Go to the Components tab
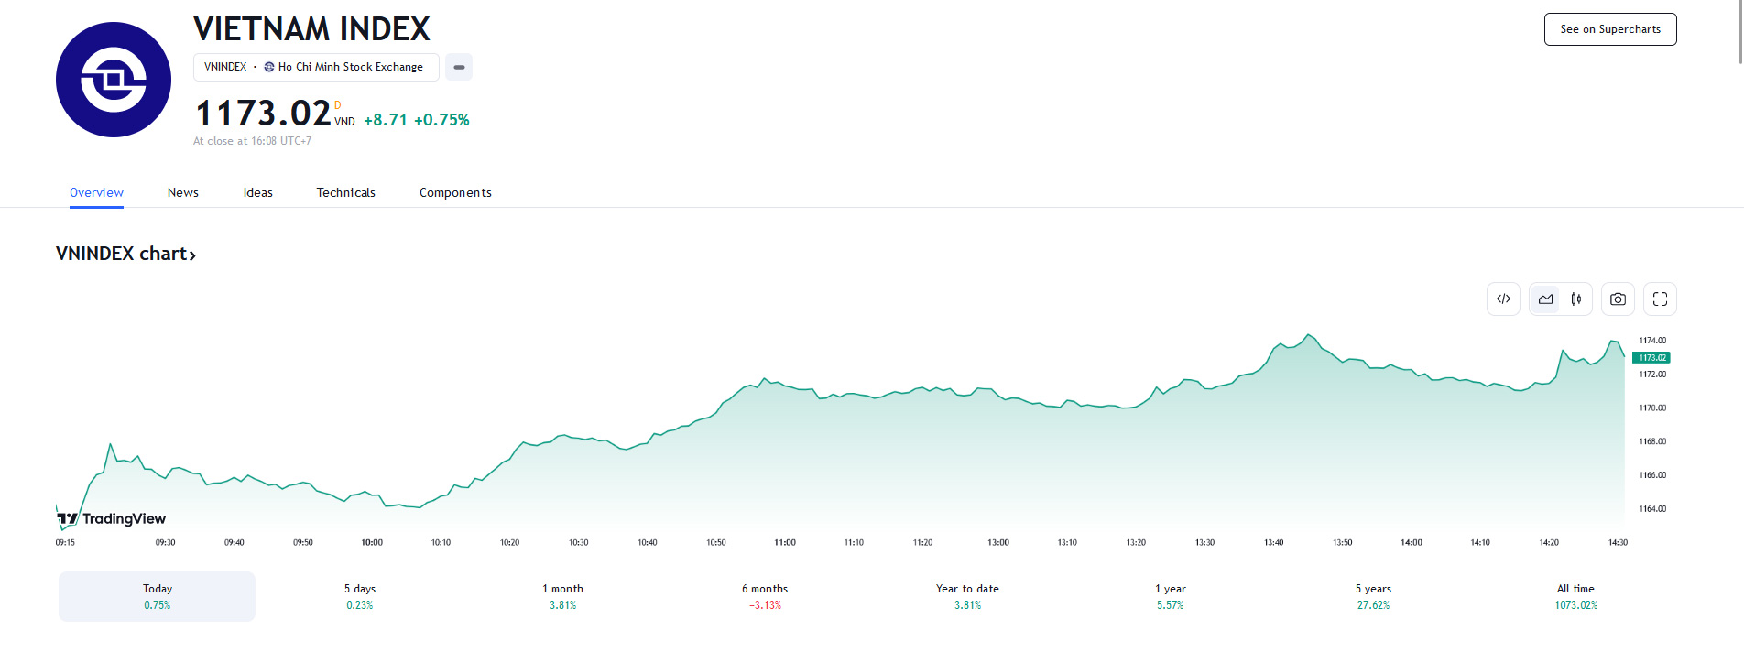This screenshot has height=663, width=1744. 455,192
